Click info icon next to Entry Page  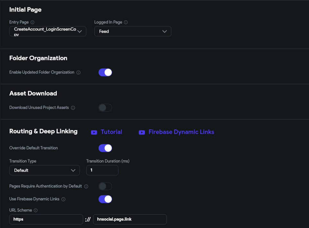click(32, 22)
